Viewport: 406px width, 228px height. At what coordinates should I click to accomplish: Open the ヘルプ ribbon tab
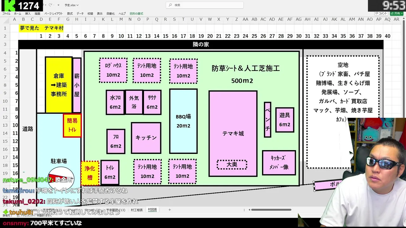tap(122, 14)
